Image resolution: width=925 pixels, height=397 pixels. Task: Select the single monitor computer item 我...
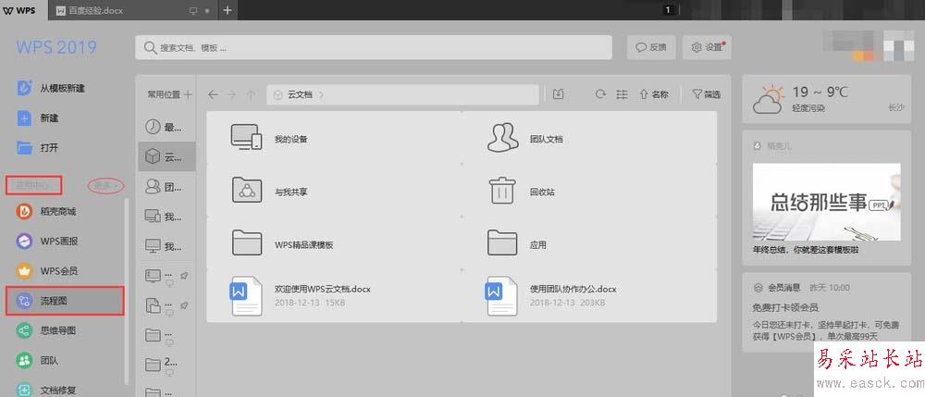tap(166, 246)
